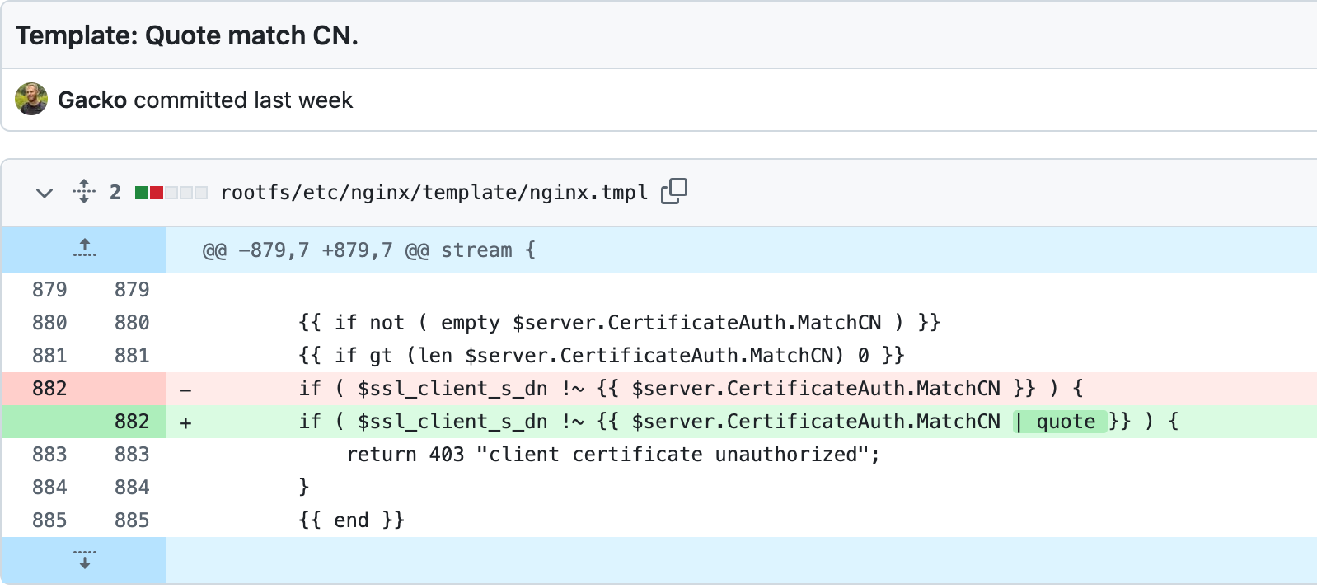Click the changed lines count '2'

(x=115, y=193)
